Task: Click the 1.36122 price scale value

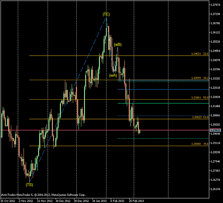Action: click(215, 33)
